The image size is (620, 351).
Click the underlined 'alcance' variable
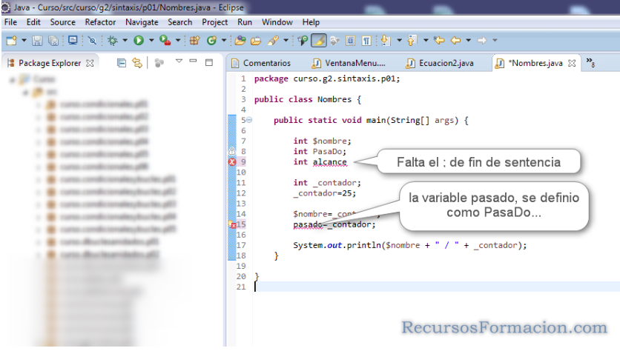[x=330, y=162]
